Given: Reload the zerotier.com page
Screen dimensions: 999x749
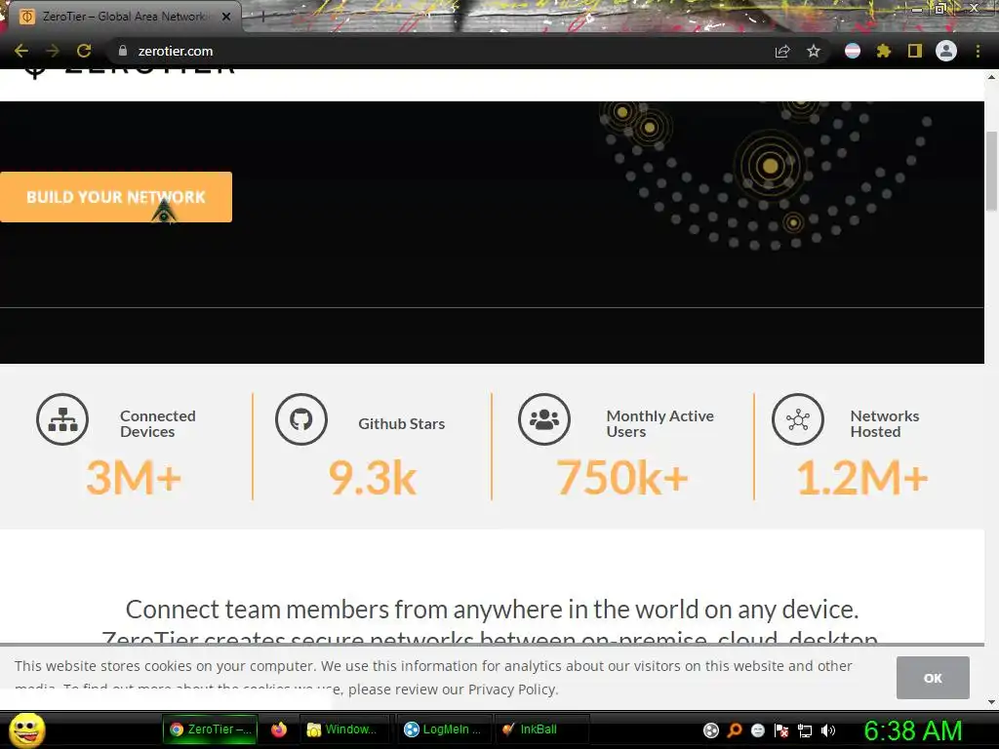Looking at the screenshot, I should click(x=84, y=51).
